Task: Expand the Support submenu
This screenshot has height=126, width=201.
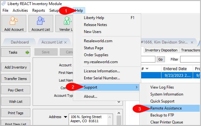Action: [x=106, y=87]
